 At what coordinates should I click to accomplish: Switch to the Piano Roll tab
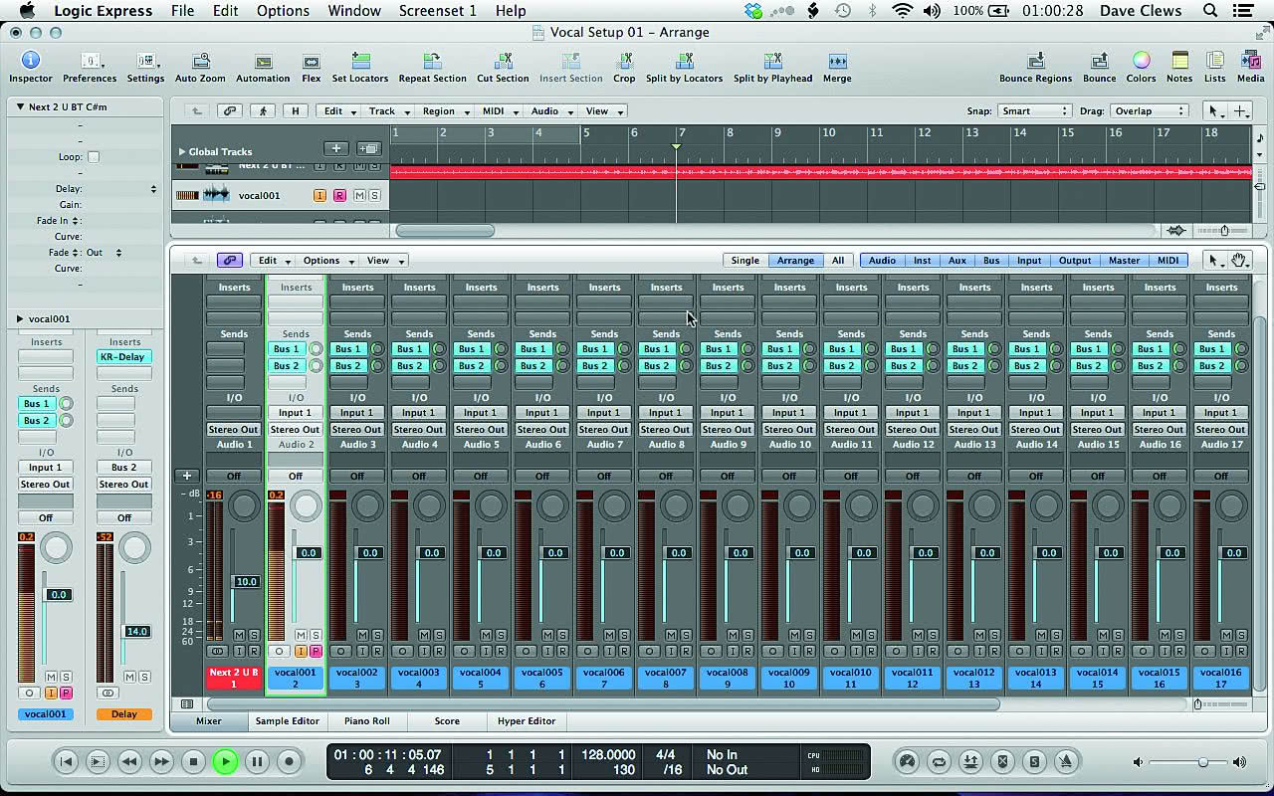click(x=367, y=721)
